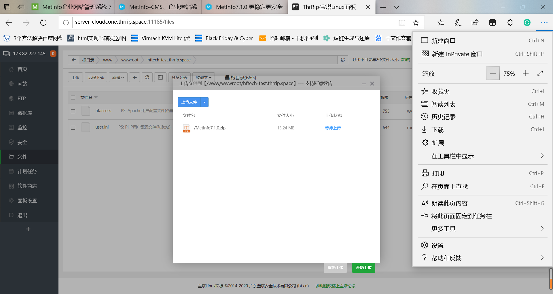Open favorites hub icon in toolbar

point(441,22)
